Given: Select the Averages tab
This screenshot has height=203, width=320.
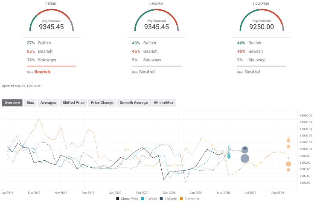Looking at the screenshot, I should click(48, 103).
